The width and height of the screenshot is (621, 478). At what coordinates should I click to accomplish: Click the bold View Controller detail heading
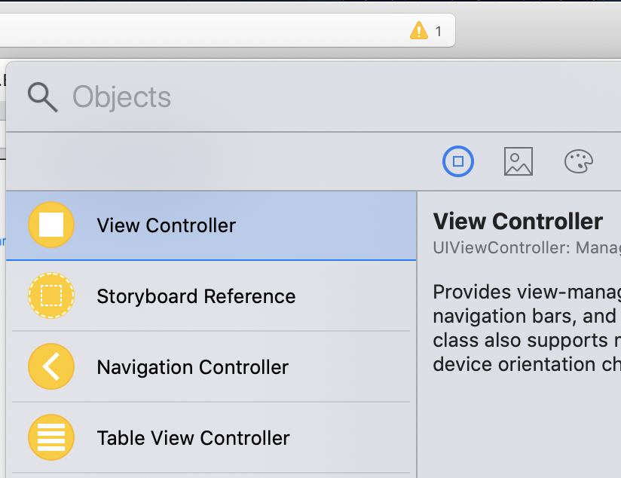point(519,222)
